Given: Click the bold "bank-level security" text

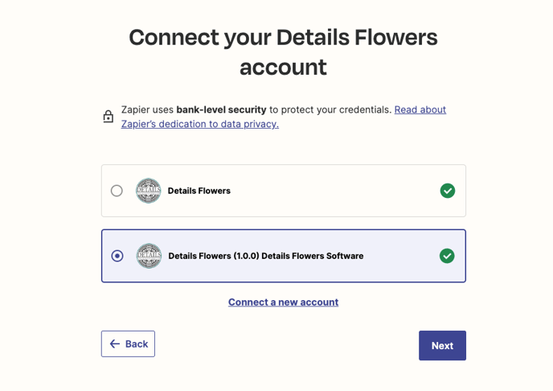Looking at the screenshot, I should [x=221, y=109].
